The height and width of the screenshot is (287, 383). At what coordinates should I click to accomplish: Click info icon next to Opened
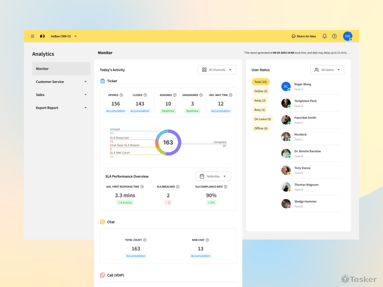click(121, 95)
